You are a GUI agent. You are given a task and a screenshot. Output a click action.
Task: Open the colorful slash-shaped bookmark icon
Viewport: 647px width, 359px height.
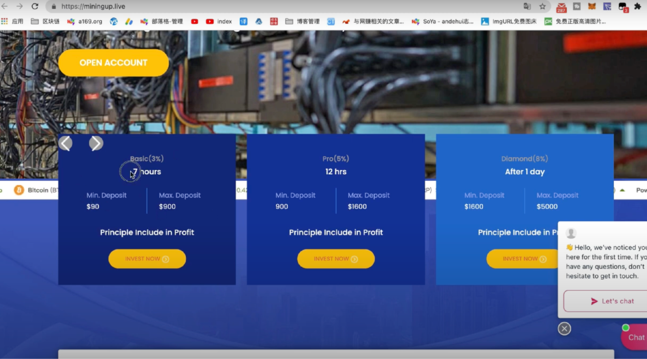click(x=129, y=21)
